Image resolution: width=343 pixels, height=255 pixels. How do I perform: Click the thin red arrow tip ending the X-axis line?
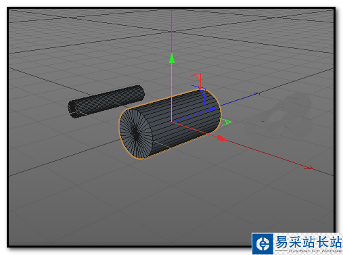pos(308,168)
